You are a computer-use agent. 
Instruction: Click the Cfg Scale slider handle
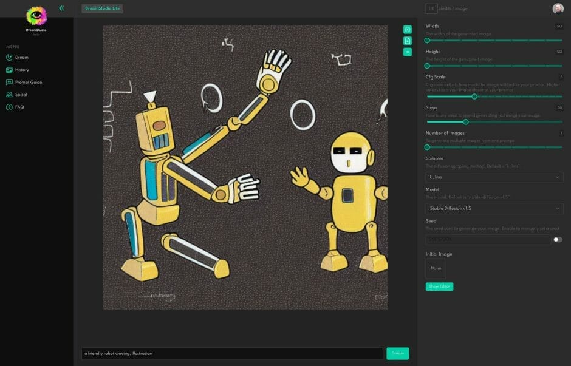coord(474,97)
